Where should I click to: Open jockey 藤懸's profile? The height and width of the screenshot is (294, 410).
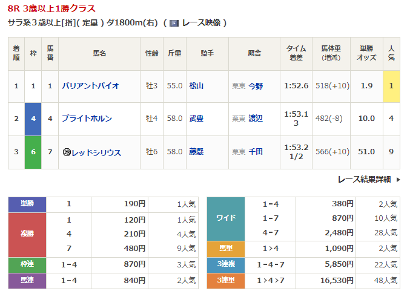pos(196,152)
